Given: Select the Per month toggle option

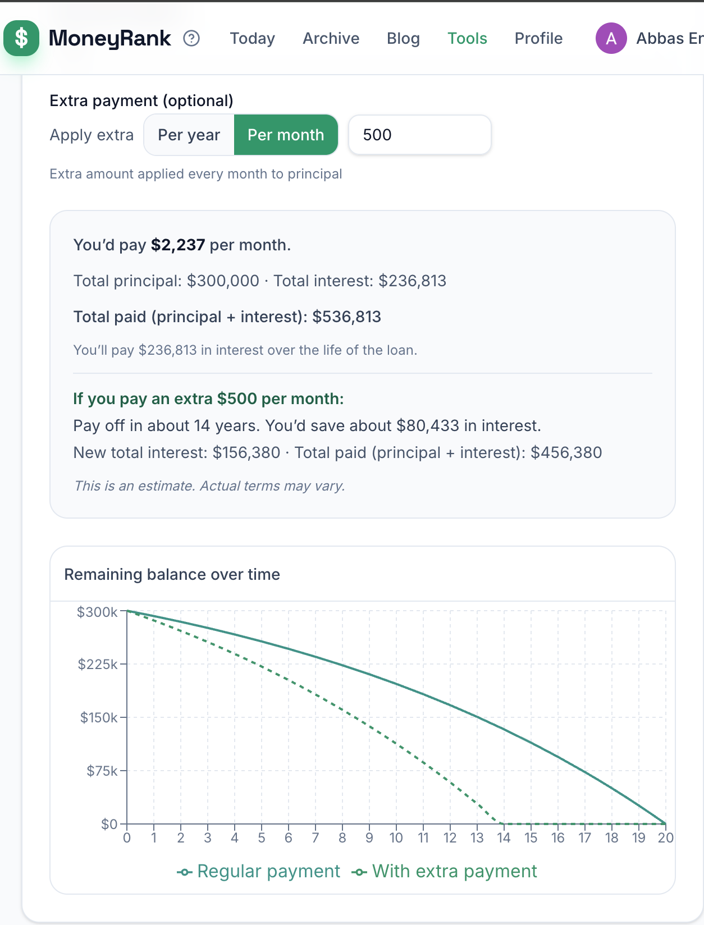Looking at the screenshot, I should pyautogui.click(x=286, y=135).
